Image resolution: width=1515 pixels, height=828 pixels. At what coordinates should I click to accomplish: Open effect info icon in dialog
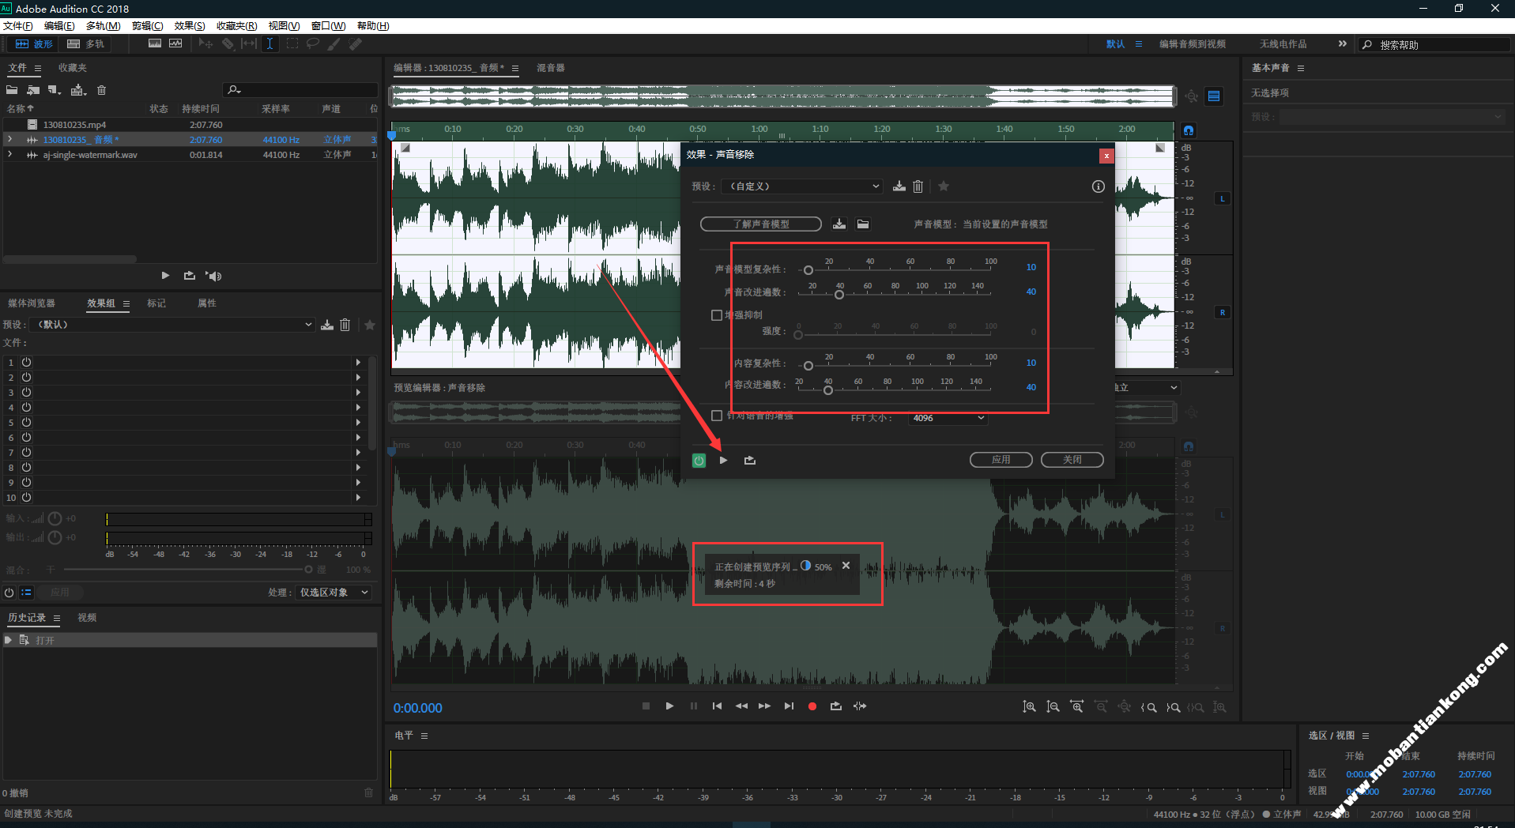[x=1098, y=186]
